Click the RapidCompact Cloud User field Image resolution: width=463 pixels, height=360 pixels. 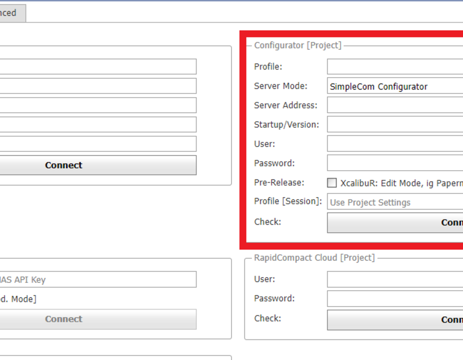pyautogui.click(x=395, y=279)
